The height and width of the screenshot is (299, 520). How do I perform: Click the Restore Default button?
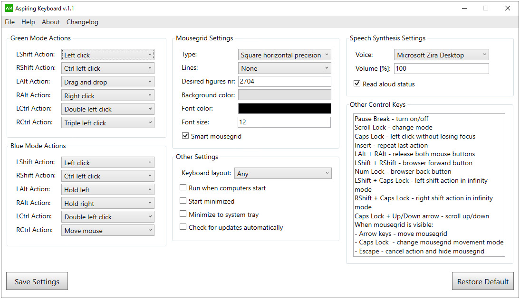coord(483,281)
